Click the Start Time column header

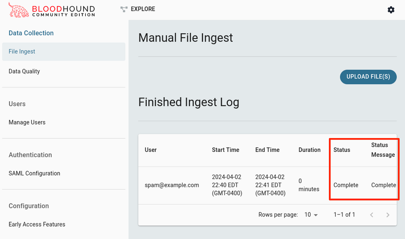(x=226, y=150)
